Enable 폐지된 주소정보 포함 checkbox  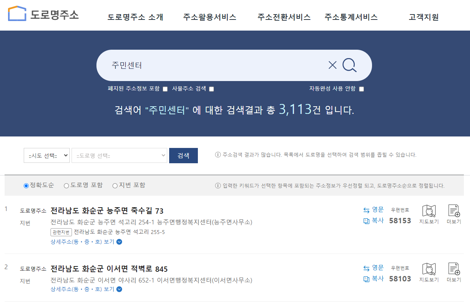(165, 89)
